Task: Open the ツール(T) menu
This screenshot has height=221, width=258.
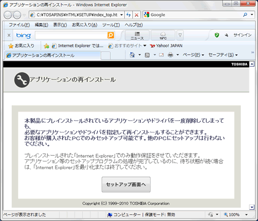Action: click(x=111, y=25)
